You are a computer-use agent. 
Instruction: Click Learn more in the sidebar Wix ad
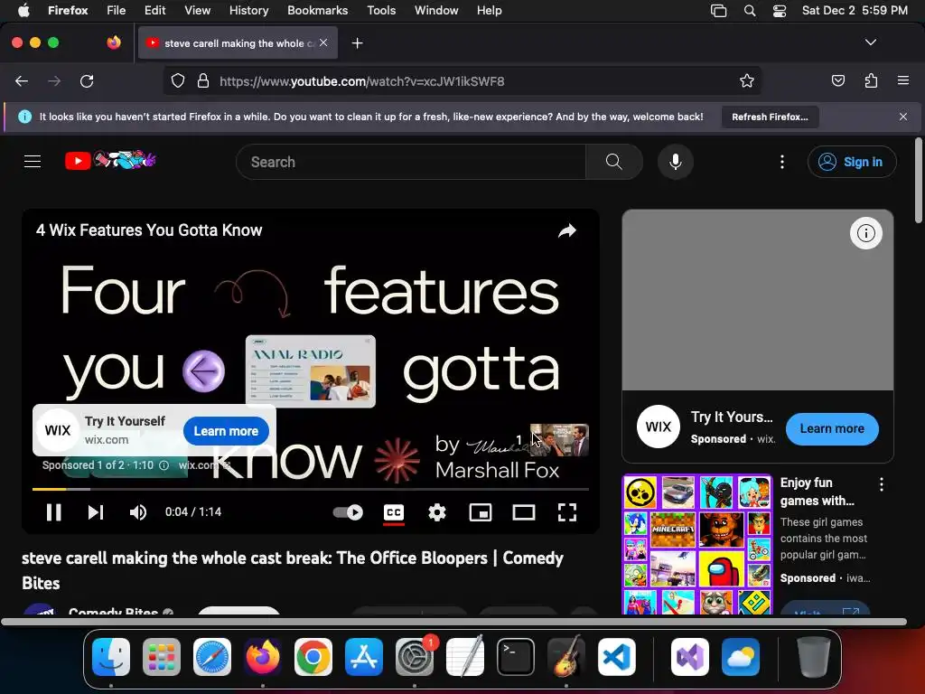click(832, 429)
